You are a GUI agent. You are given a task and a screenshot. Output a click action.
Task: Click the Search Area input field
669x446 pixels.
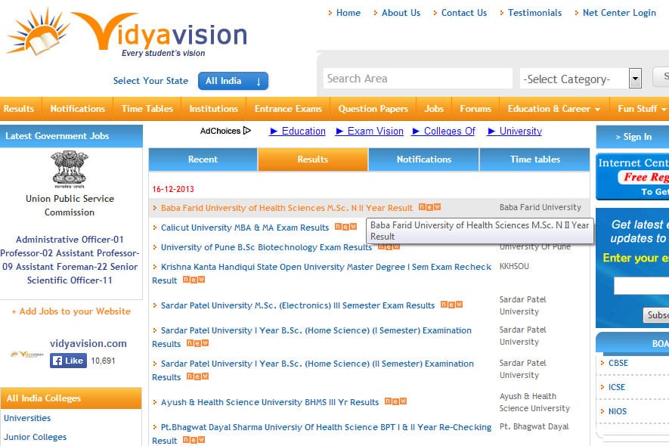coord(418,79)
